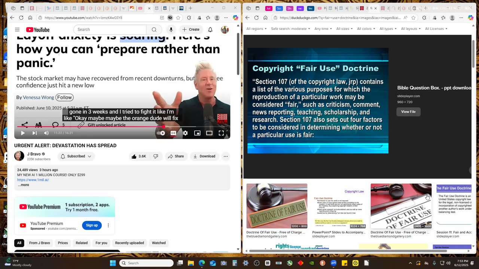
Task: Open video player settings gear
Action: tap(185, 133)
